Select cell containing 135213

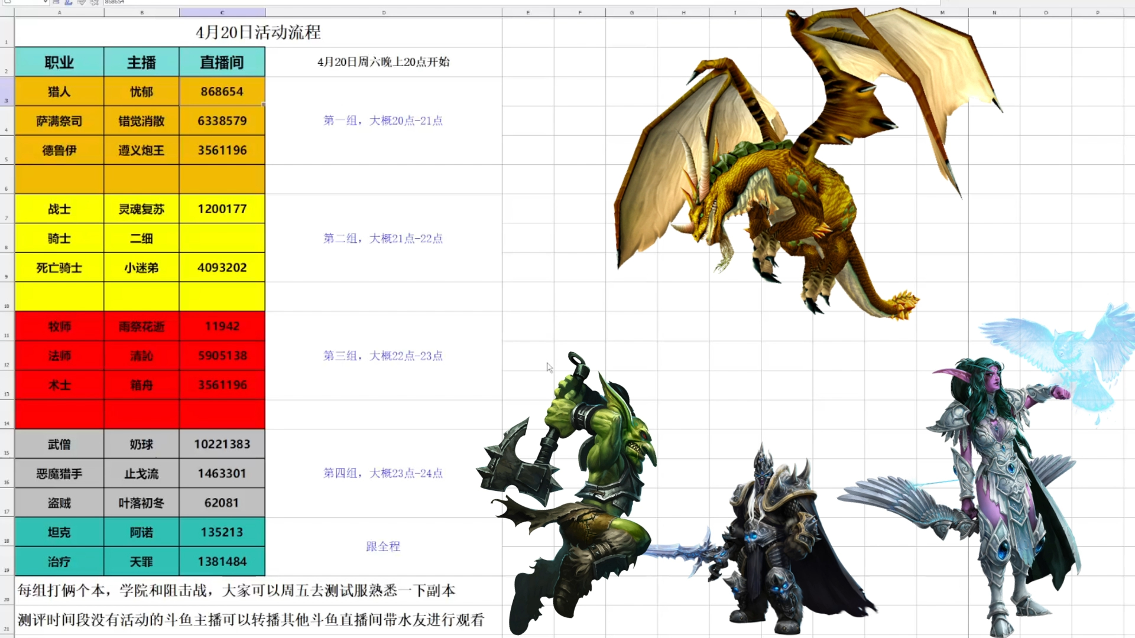pyautogui.click(x=222, y=532)
